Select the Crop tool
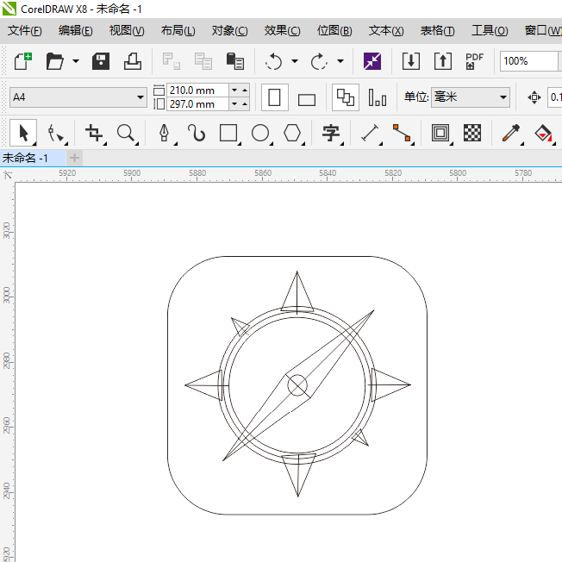 pyautogui.click(x=94, y=133)
